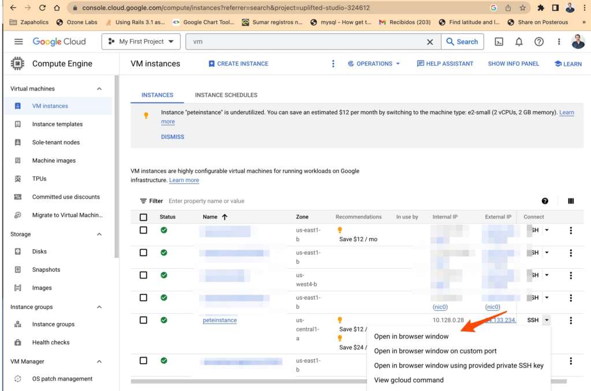
Task: Dismiss the underutilized instance recommendation
Action: click(173, 137)
